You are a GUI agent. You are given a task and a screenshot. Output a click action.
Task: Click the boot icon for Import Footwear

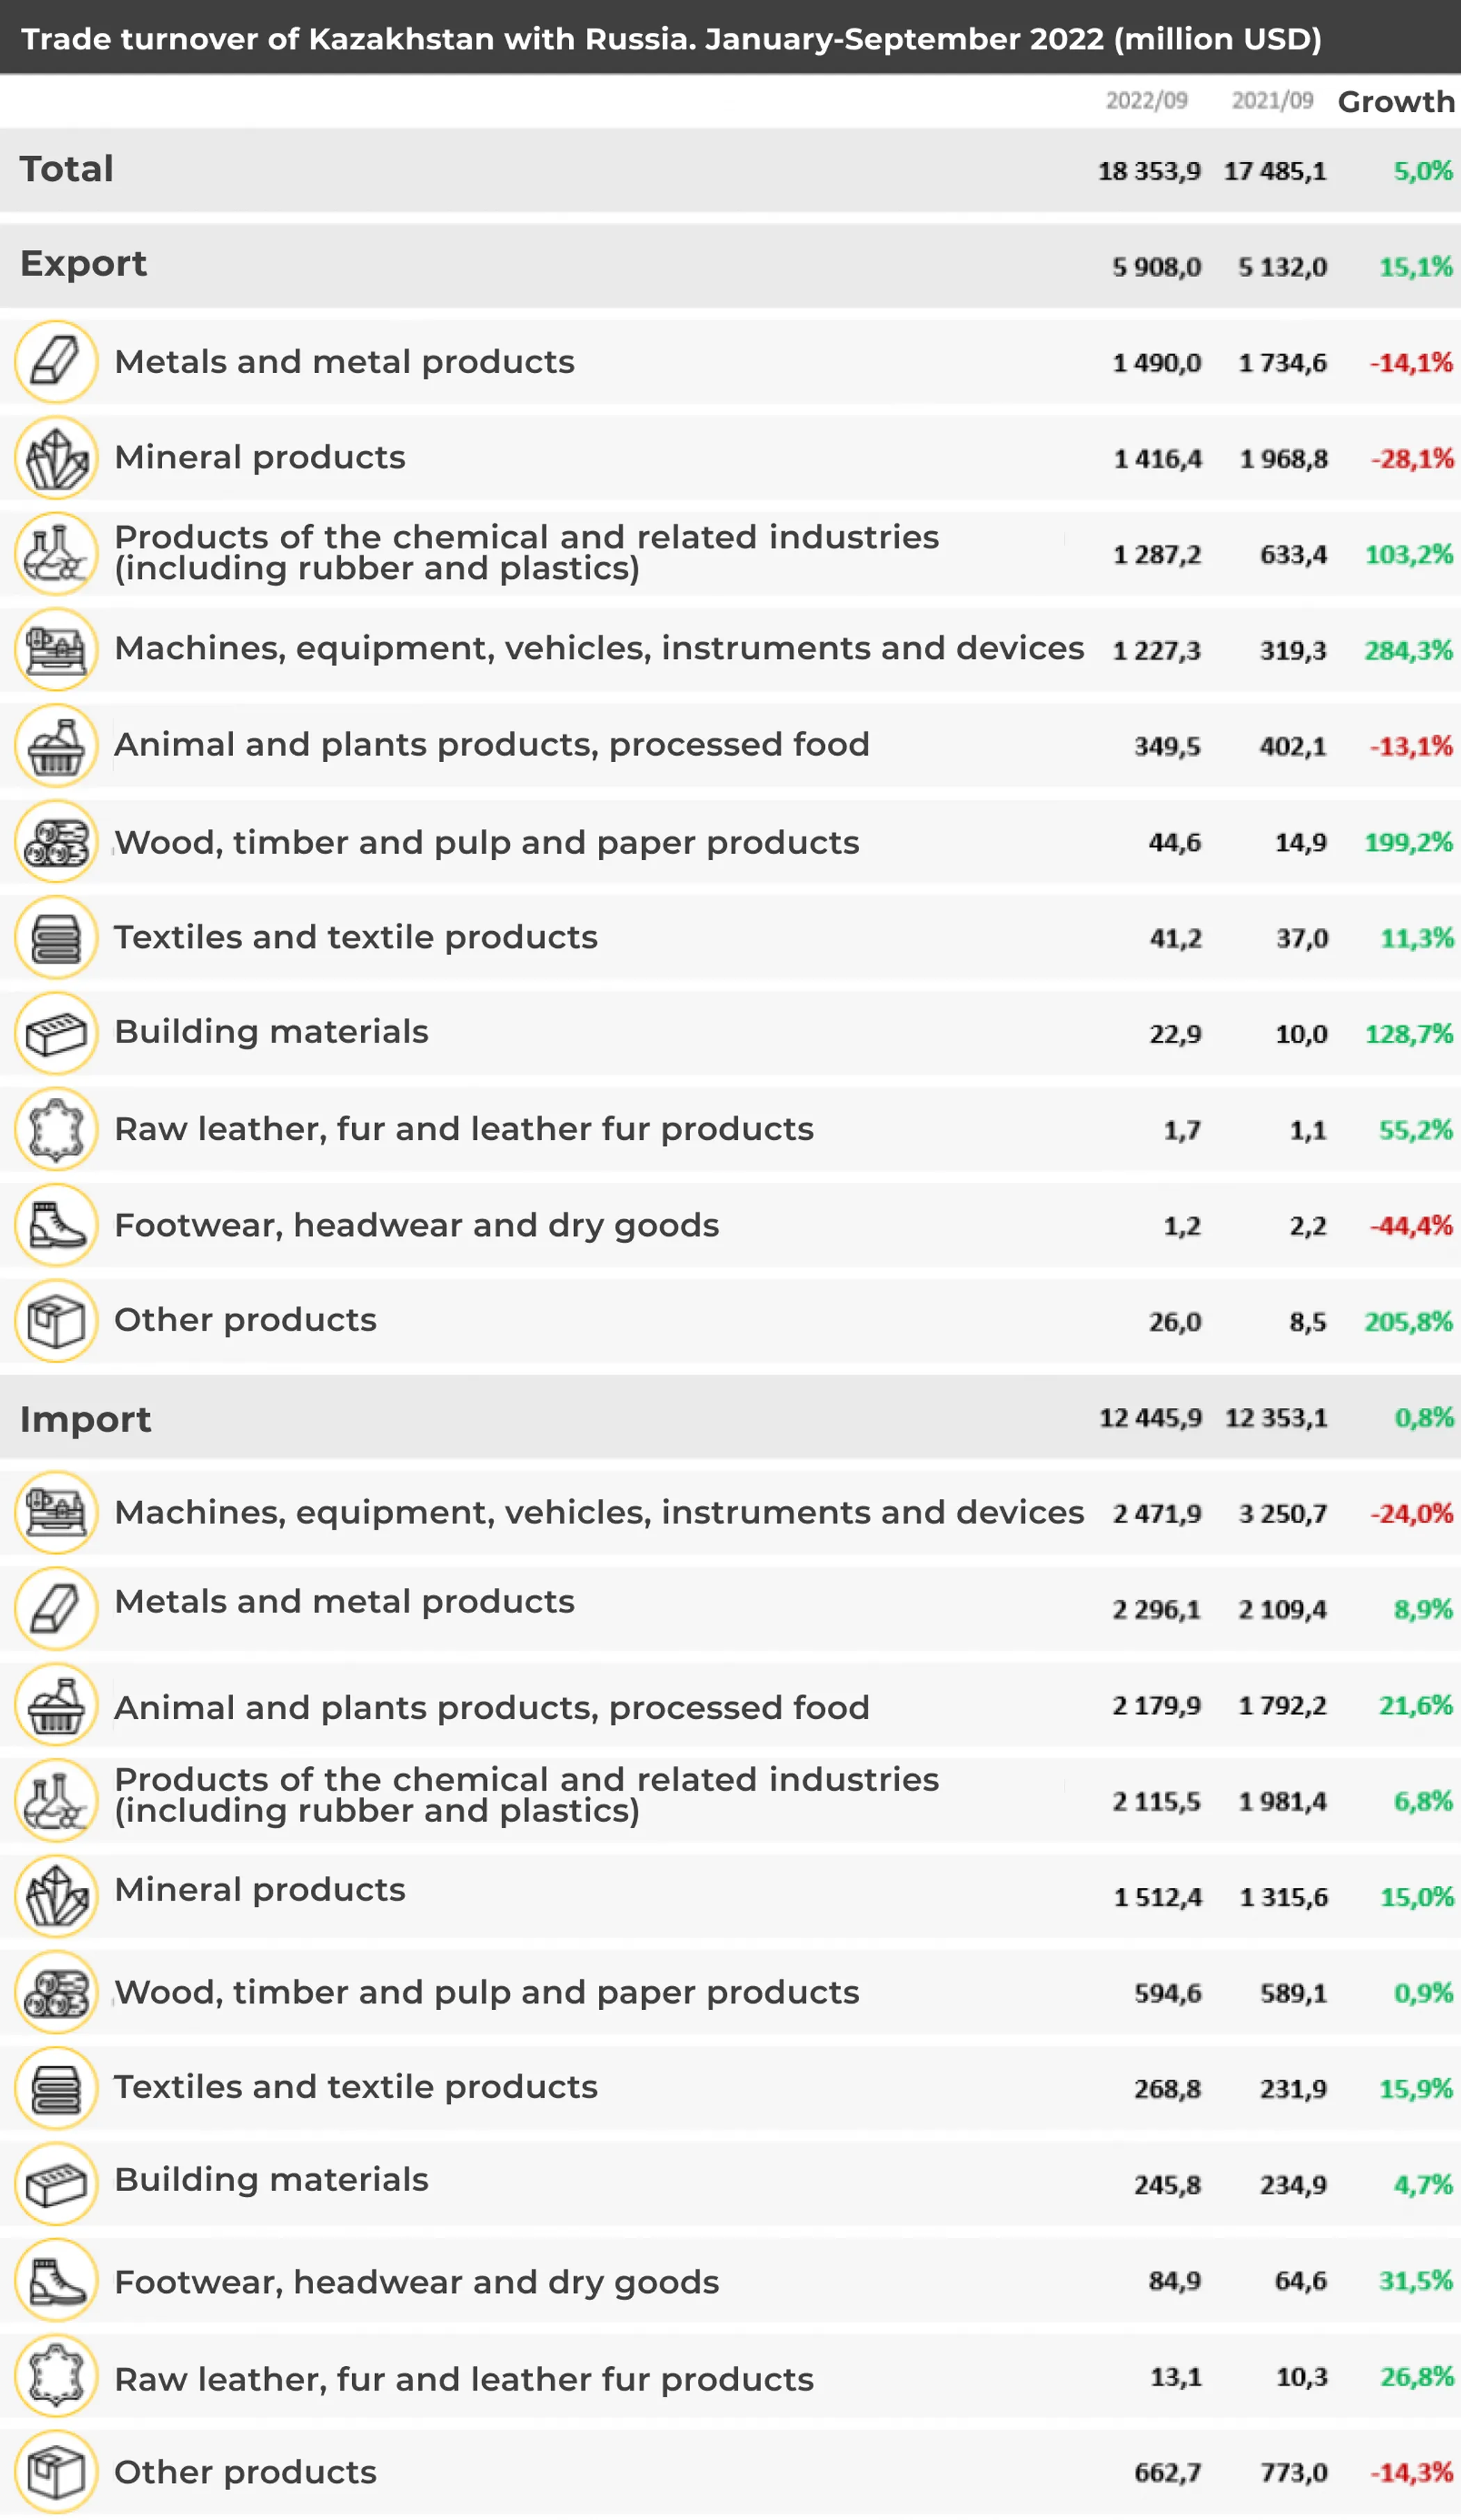[x=56, y=2281]
